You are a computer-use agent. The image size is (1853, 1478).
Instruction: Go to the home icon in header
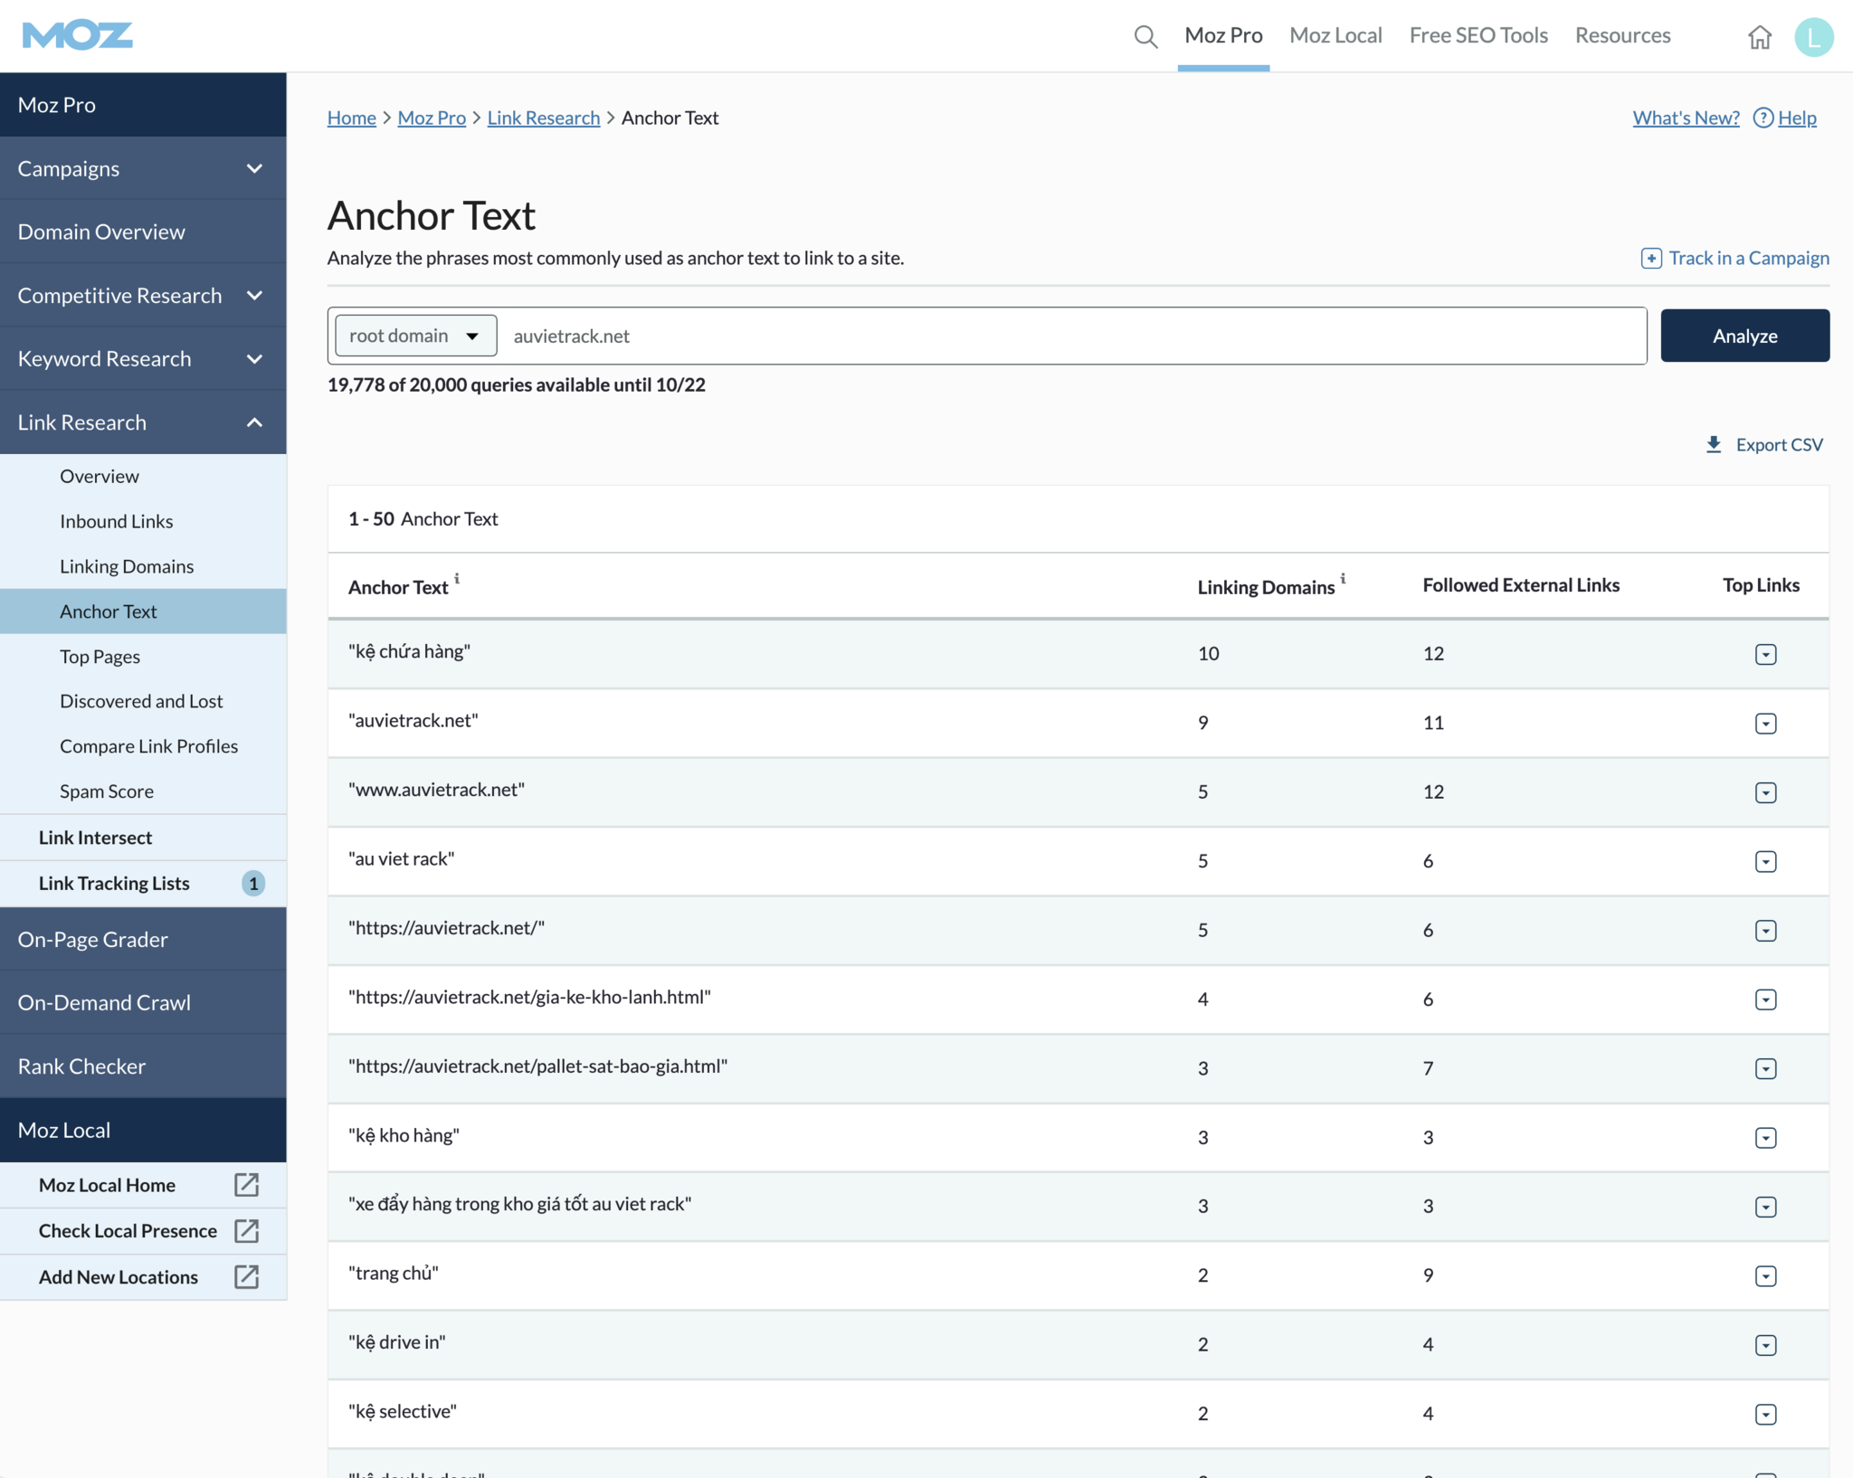(1759, 37)
